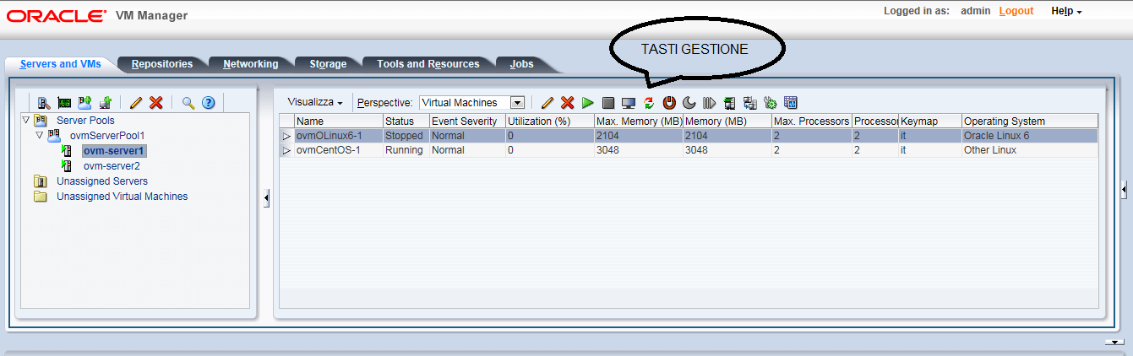Image resolution: width=1133 pixels, height=356 pixels.
Task: Click the server icon beside ovm-server2
Action: pos(67,166)
